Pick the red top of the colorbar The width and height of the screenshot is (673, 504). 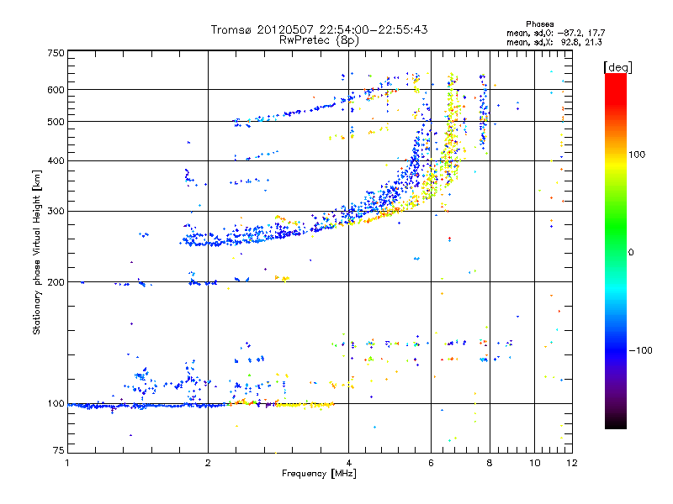(x=615, y=78)
